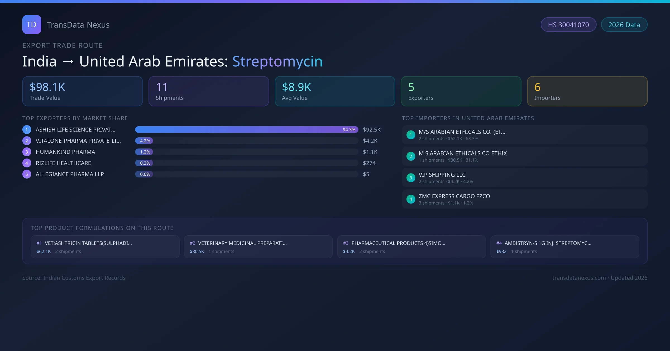Click rank 3 badge beside Humankind Pharma
The image size is (670, 351).
point(27,152)
